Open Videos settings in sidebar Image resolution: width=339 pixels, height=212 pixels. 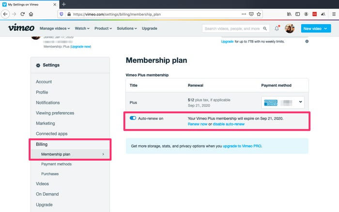(43, 184)
